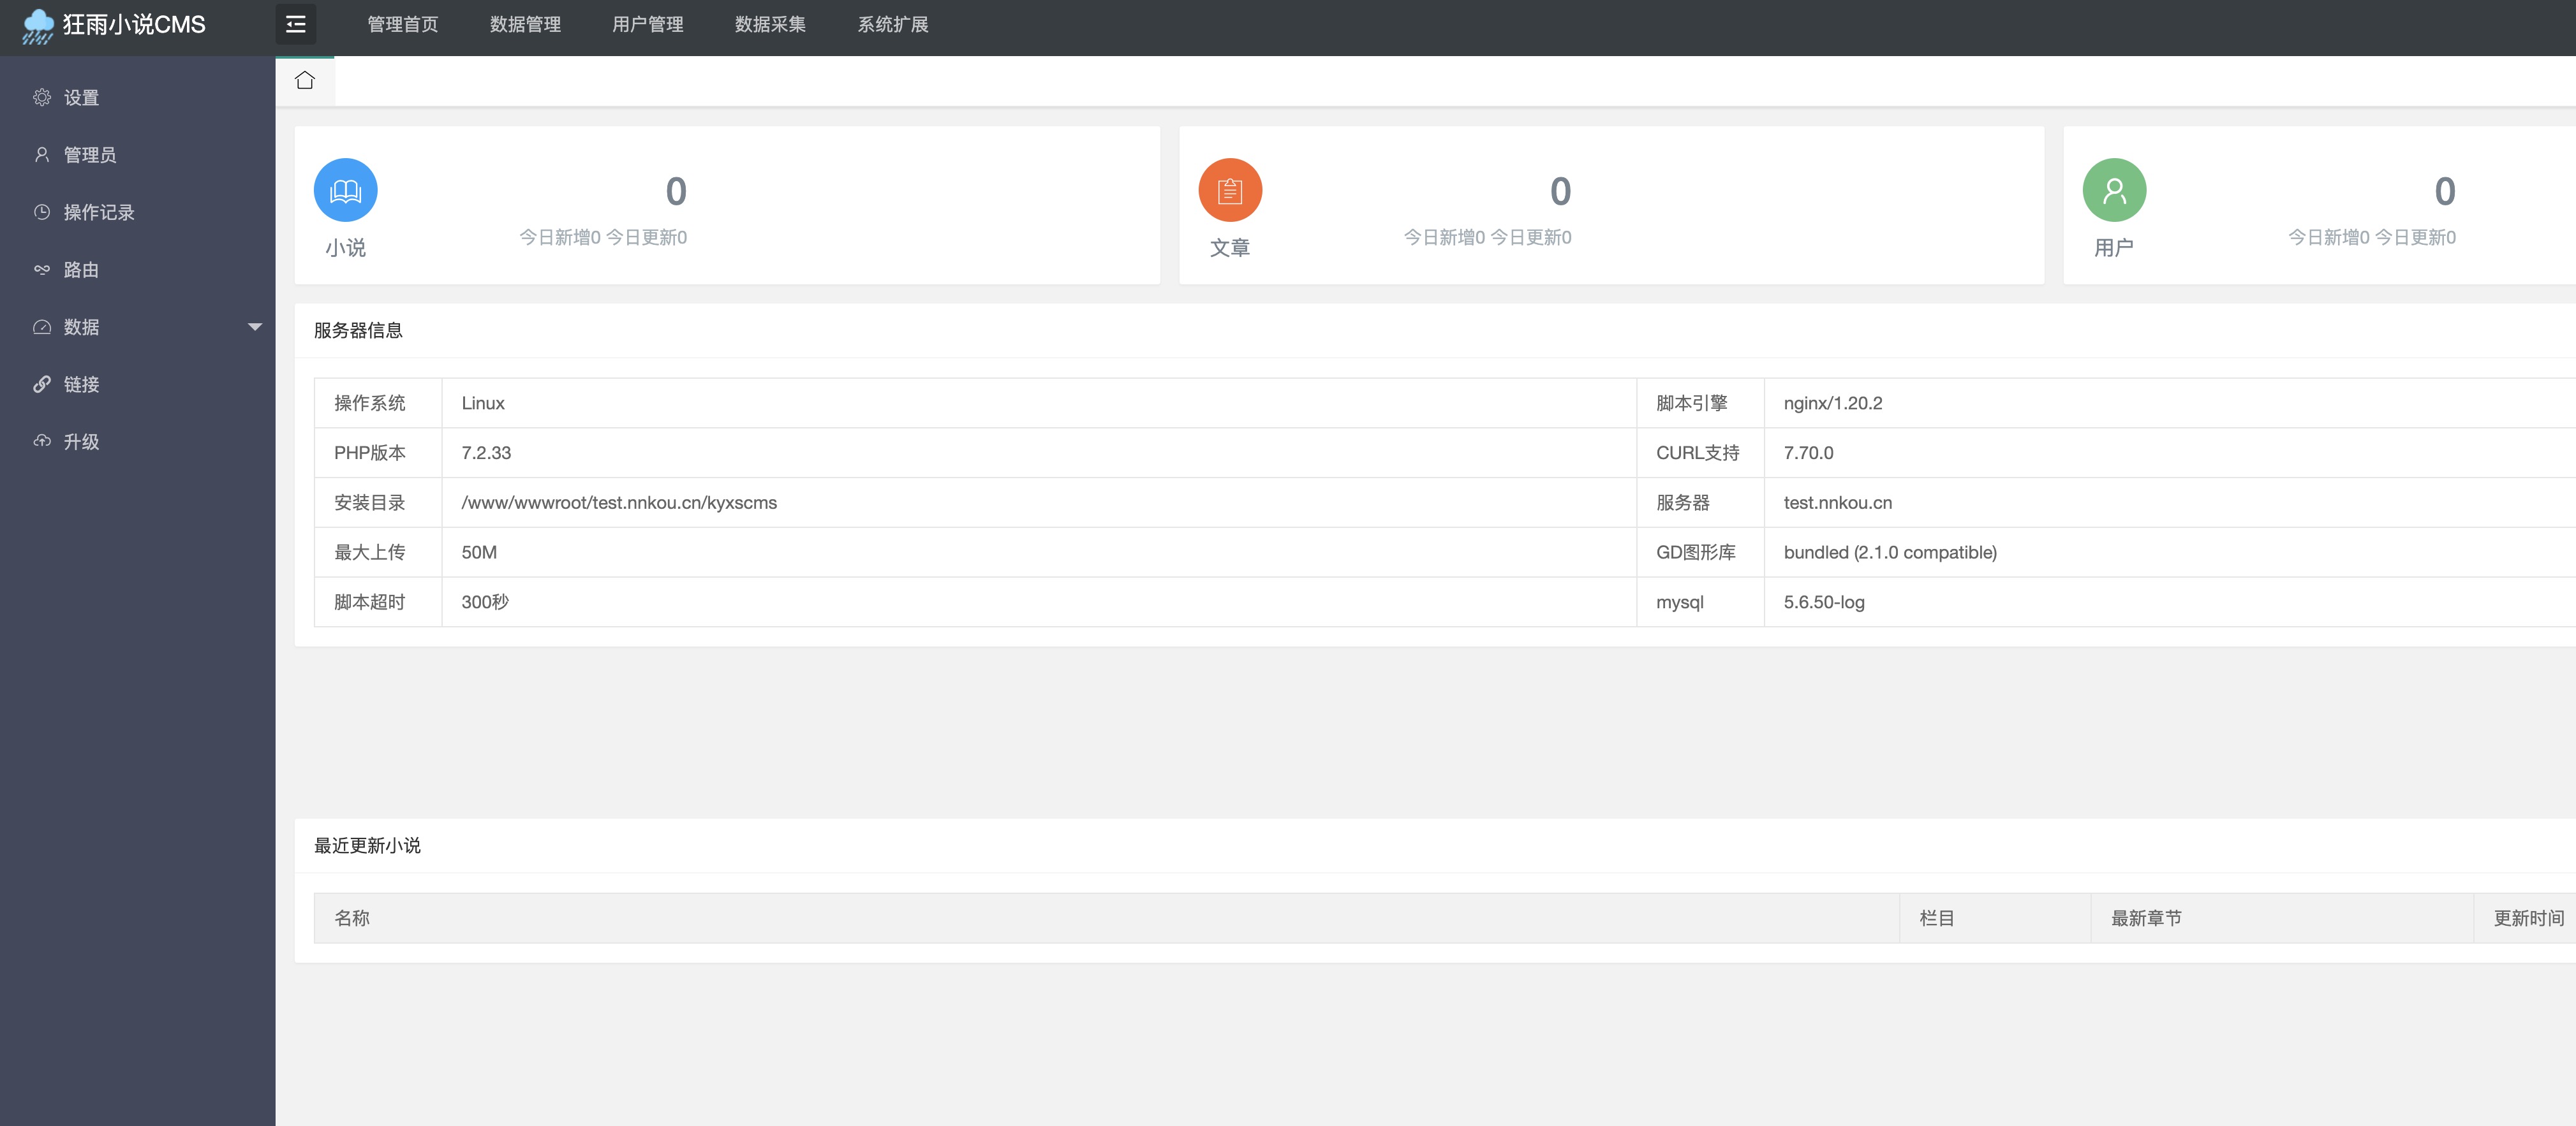Click the nginx/1.20.2 value

(x=1833, y=402)
